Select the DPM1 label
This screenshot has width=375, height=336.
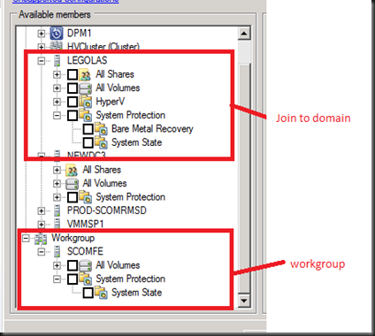79,33
